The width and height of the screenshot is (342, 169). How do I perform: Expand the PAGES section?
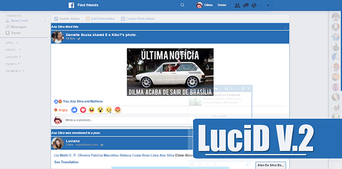pyautogui.click(x=13, y=50)
